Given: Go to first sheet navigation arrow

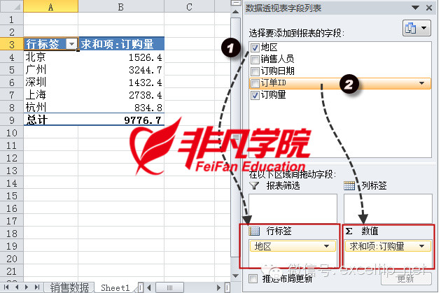Looking at the screenshot, I should [6, 287].
